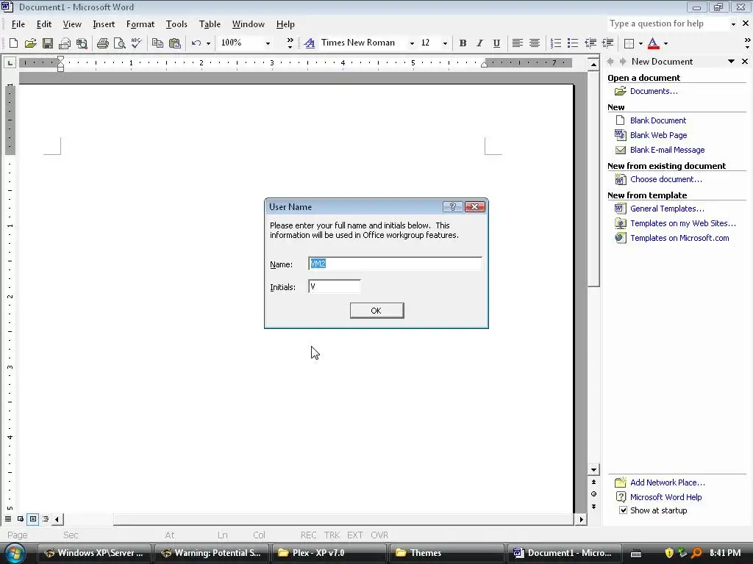Click the Select Browse Object circle button
The height and width of the screenshot is (564, 753).
[594, 494]
